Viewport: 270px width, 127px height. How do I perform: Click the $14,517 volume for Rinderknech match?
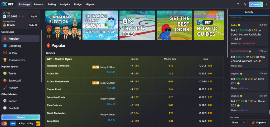pyautogui.click(x=111, y=88)
